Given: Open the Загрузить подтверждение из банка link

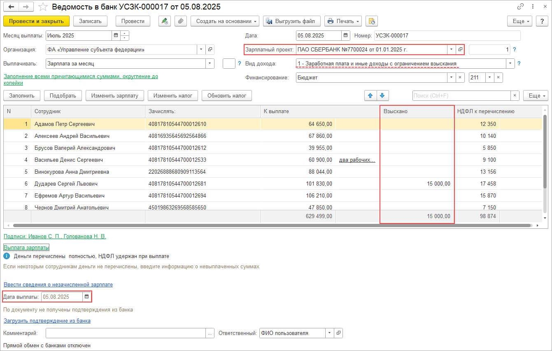Looking at the screenshot, I should click(x=47, y=321).
